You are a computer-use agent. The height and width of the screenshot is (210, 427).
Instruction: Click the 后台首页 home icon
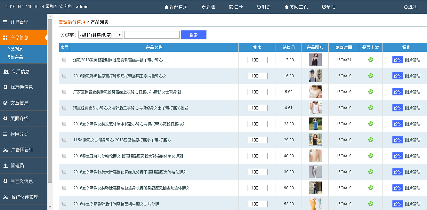(166, 7)
